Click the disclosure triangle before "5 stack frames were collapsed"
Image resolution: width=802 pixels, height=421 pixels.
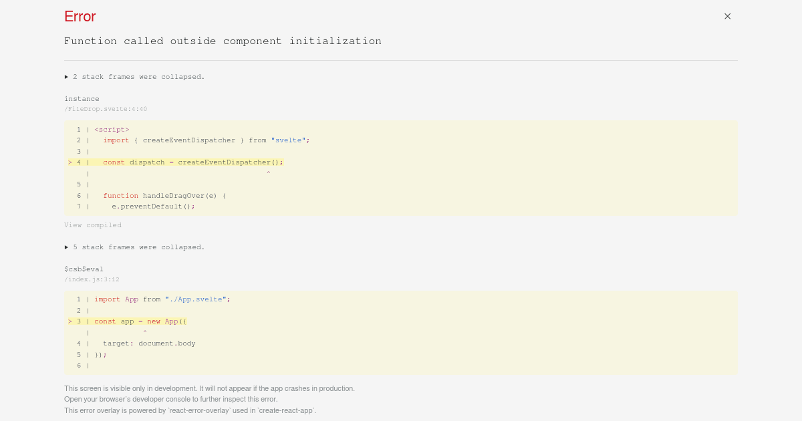click(66, 247)
